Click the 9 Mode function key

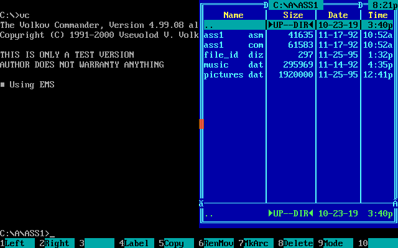point(336,243)
